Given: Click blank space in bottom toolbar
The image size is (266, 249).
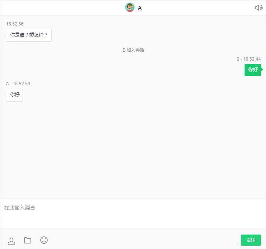Looking at the screenshot, I should [144, 240].
